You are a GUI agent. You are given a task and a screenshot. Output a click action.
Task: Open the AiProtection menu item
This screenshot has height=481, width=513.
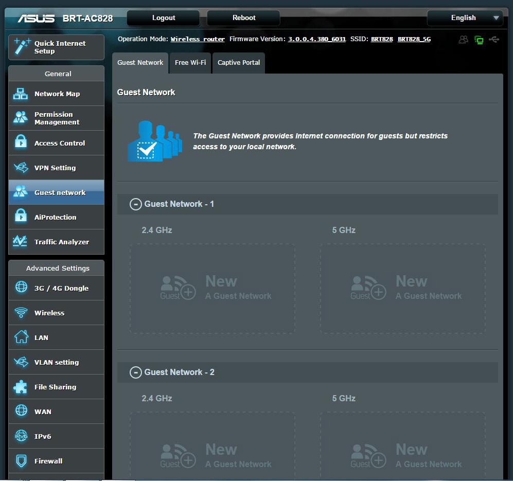[x=56, y=217]
